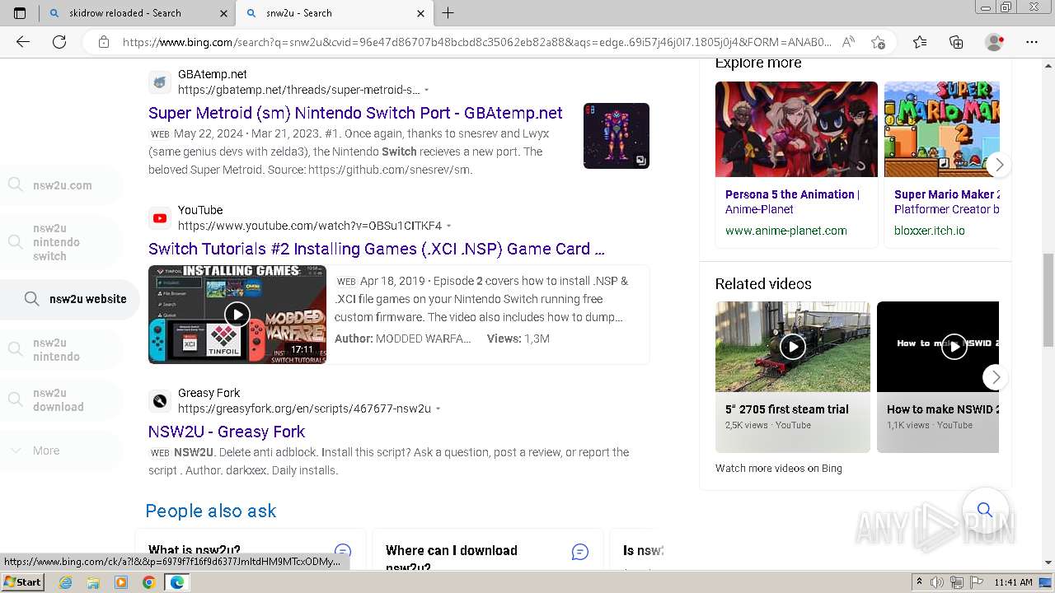Open File Explorer from the taskbar
The width and height of the screenshot is (1055, 593).
[x=93, y=582]
